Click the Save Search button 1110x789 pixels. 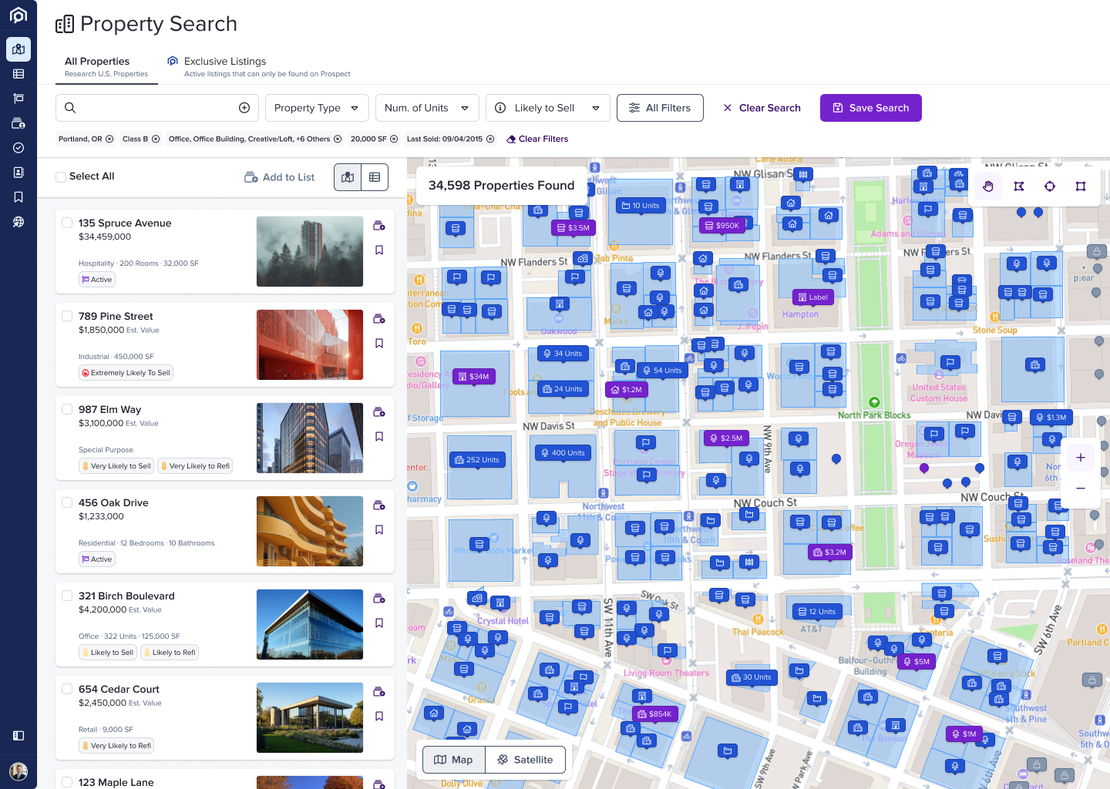871,108
